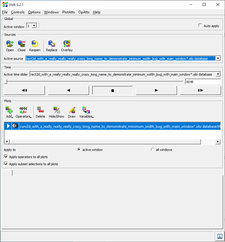
Task: Click the plot list scroll right arrow
Action: 218,141
